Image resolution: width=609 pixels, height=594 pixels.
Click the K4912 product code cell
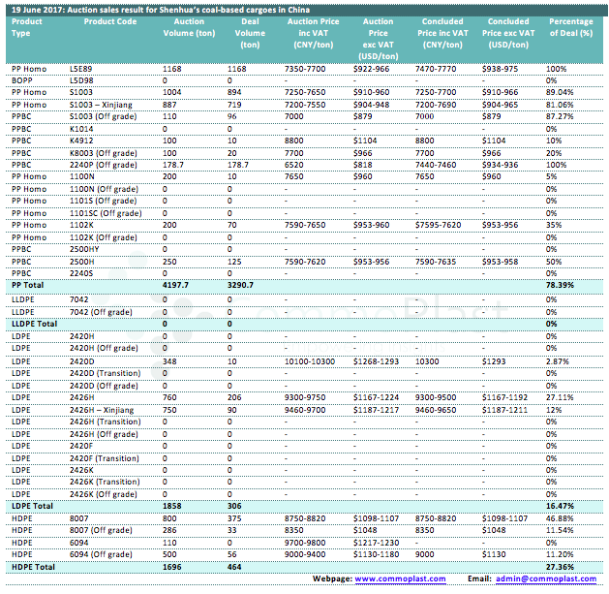(x=81, y=141)
